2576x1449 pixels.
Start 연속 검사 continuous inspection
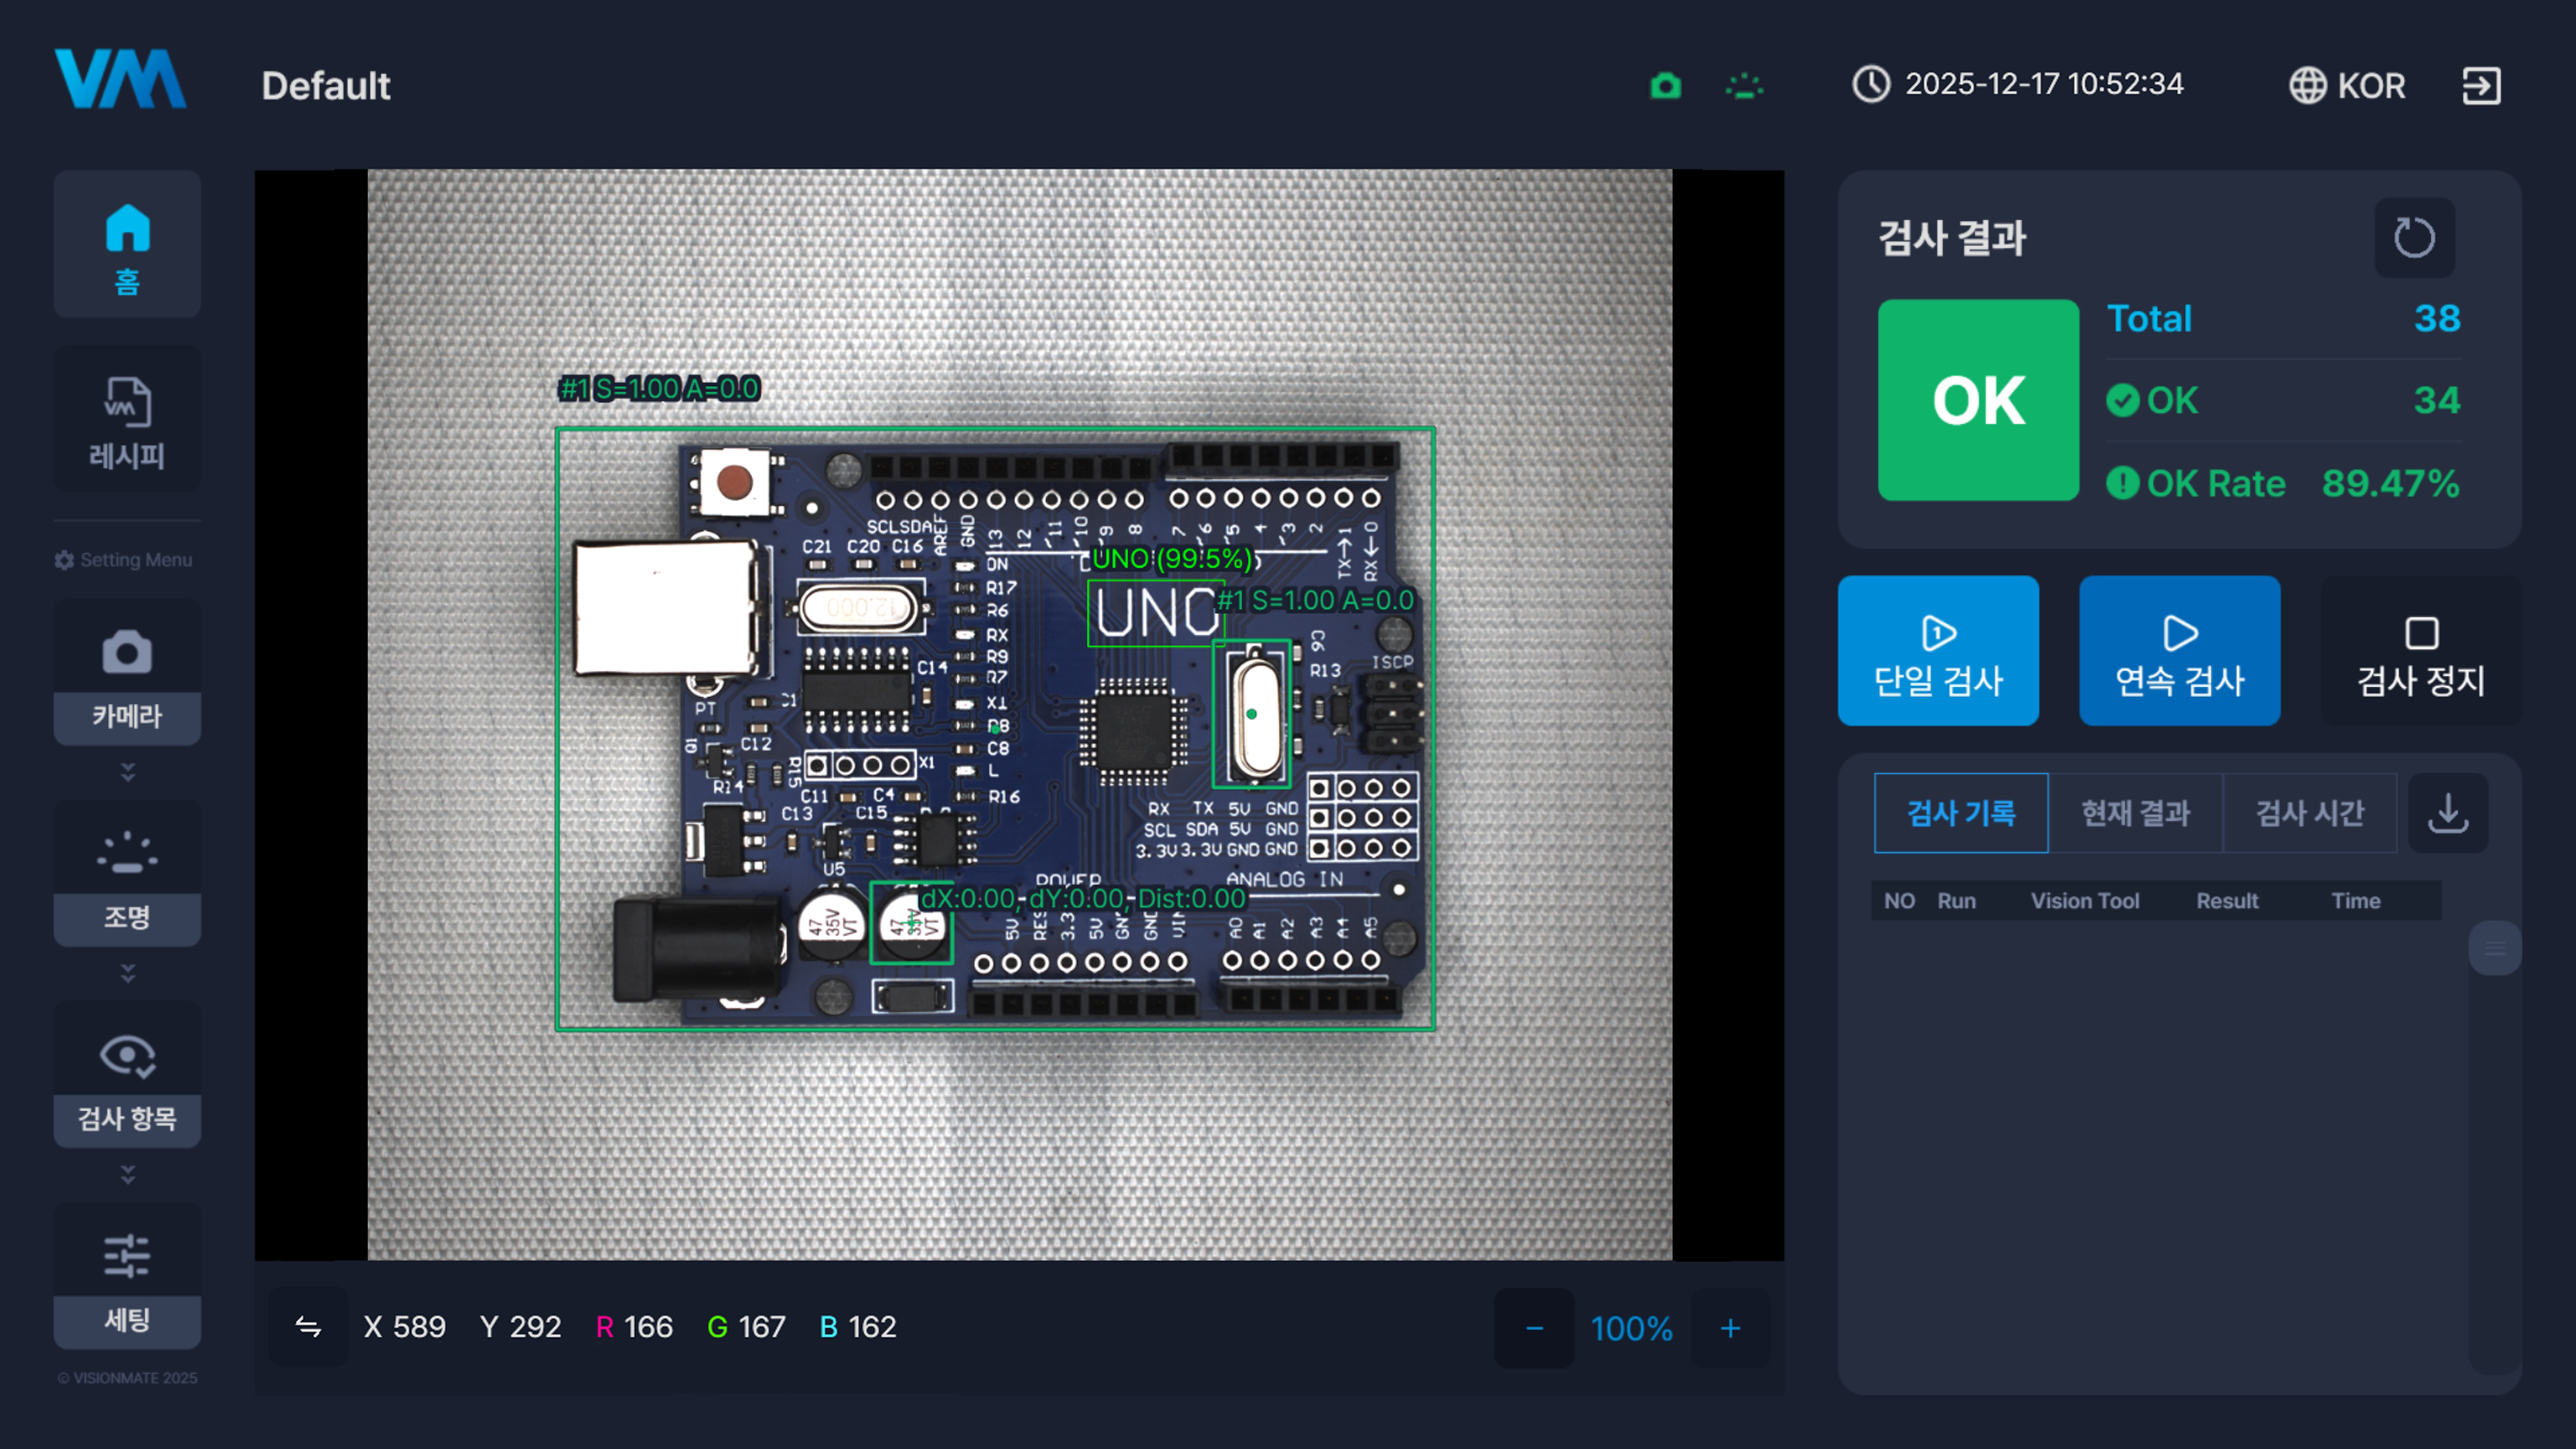(2180, 651)
